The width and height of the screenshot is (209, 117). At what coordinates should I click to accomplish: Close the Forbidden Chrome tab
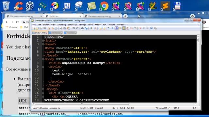80,16
